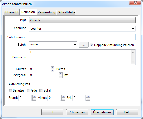
Task: Enable the Benutze checkbox
Action: click(10, 90)
